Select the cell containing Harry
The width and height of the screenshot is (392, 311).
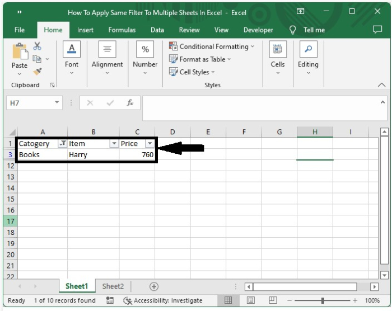(x=94, y=154)
